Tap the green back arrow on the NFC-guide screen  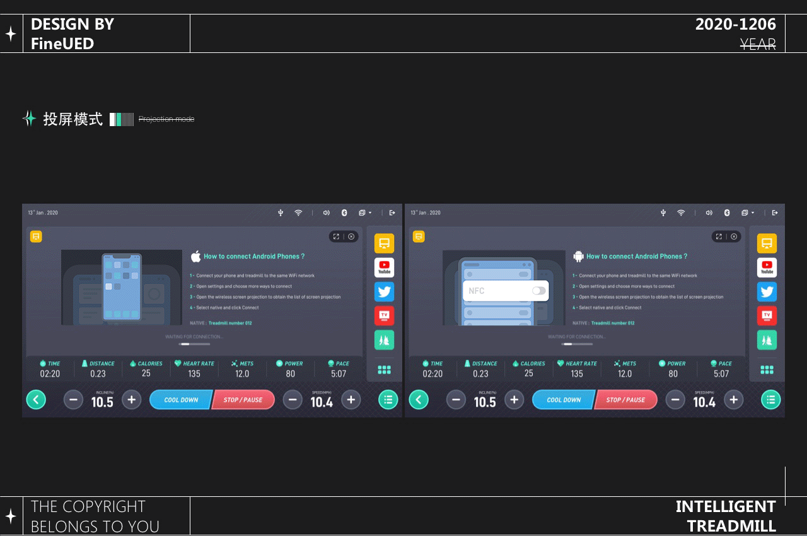pos(419,399)
